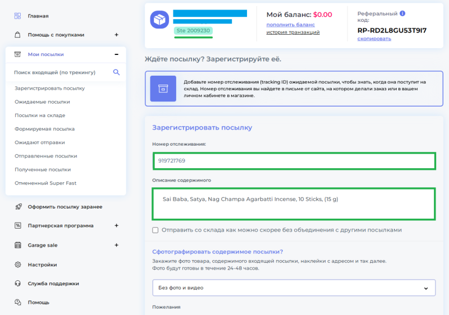Click the Номер отслеживания input field
The width and height of the screenshot is (449, 315).
tap(294, 161)
